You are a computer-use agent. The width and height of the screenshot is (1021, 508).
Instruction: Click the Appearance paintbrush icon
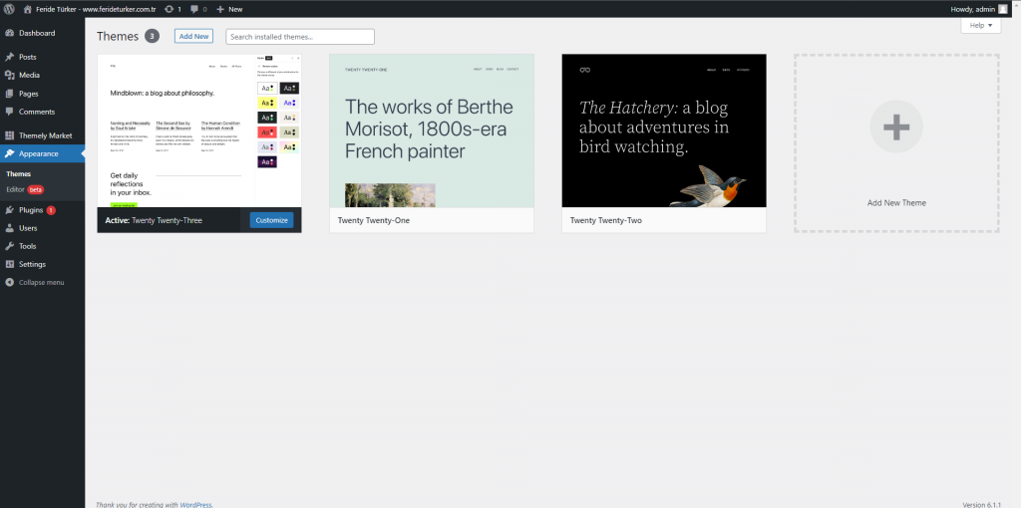click(9, 154)
